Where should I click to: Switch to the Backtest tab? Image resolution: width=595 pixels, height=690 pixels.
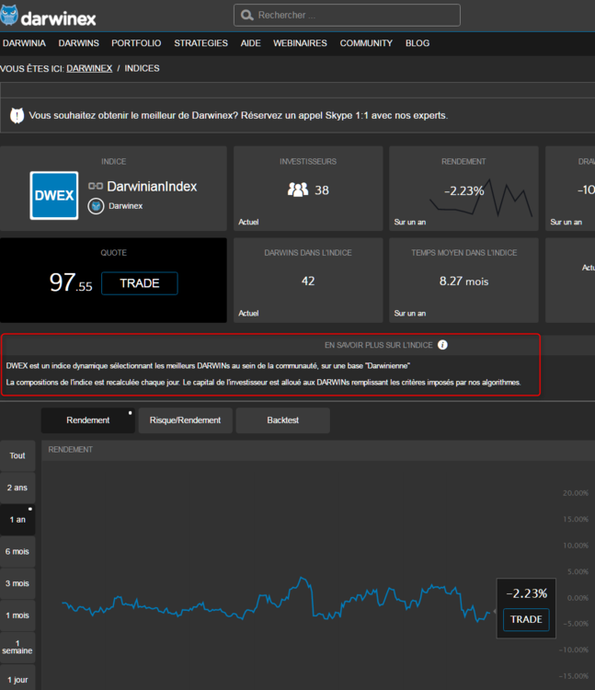(282, 420)
